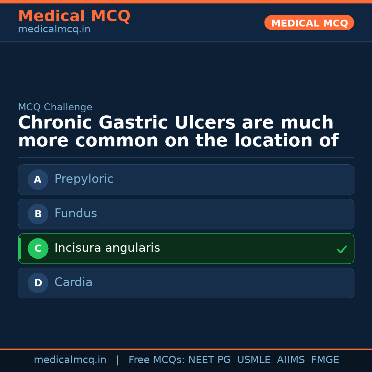This screenshot has width=372, height=372.
Task: Click the letter D circle badge
Action: [38, 283]
